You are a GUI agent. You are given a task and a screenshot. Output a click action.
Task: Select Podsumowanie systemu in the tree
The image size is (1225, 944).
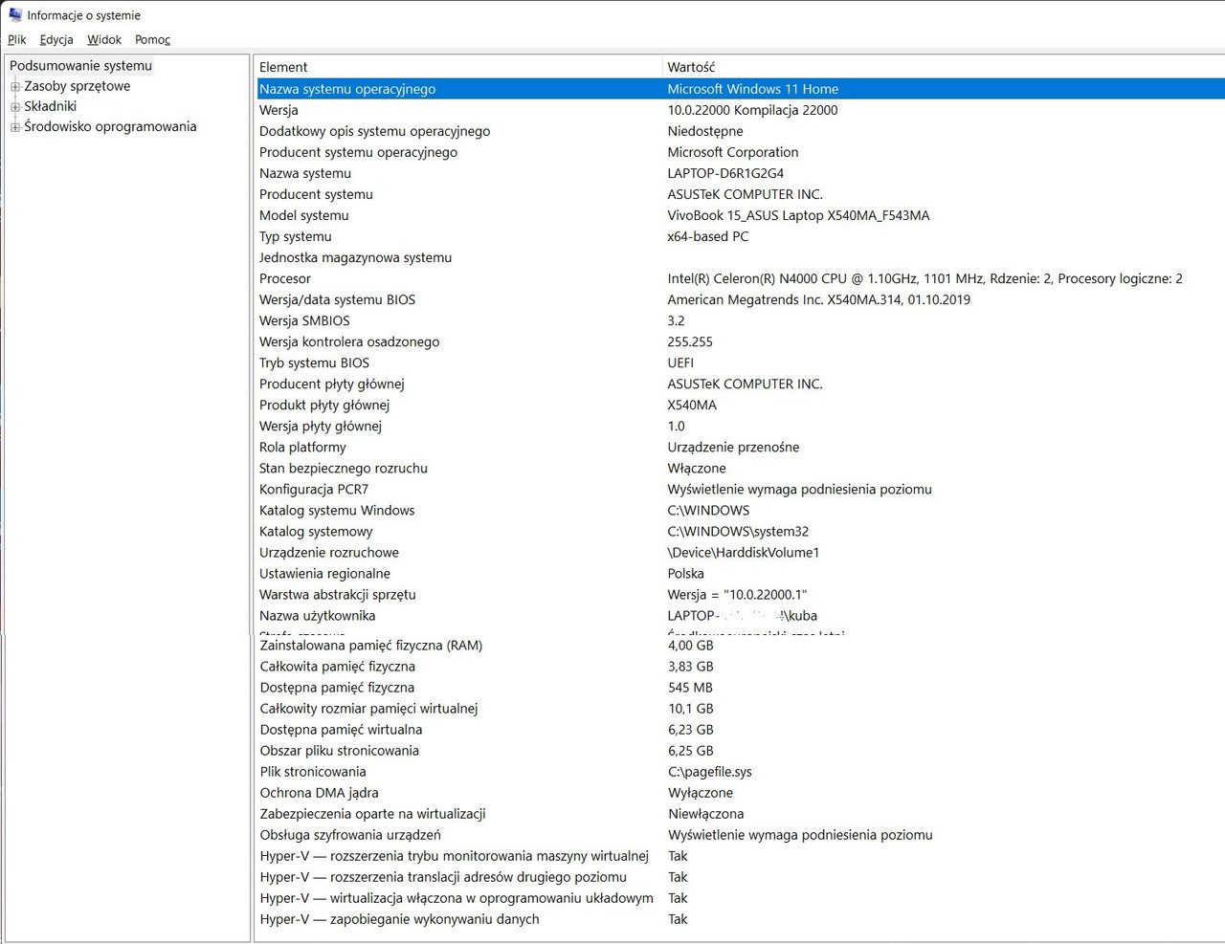click(81, 66)
